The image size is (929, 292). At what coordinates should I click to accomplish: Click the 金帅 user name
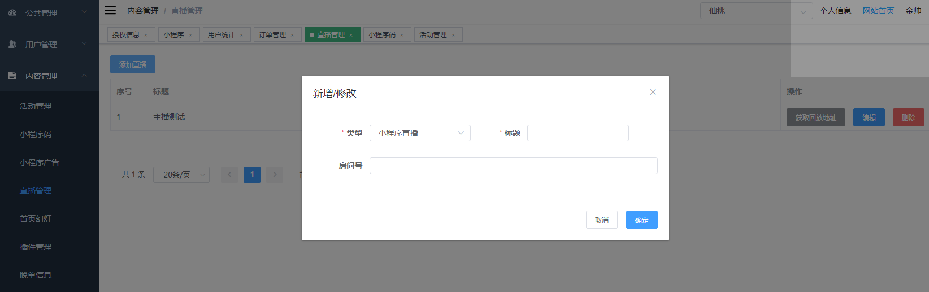pyautogui.click(x=913, y=11)
